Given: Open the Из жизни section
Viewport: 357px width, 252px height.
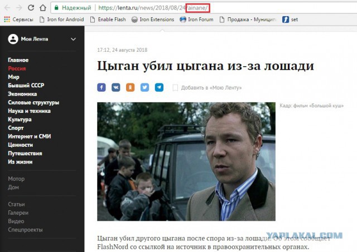Looking at the screenshot, I should point(20,162).
